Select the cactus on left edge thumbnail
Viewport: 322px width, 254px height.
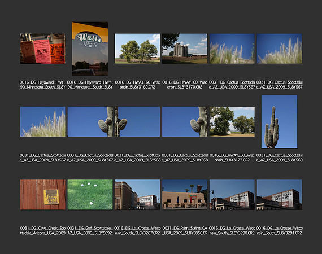[x=137, y=122]
